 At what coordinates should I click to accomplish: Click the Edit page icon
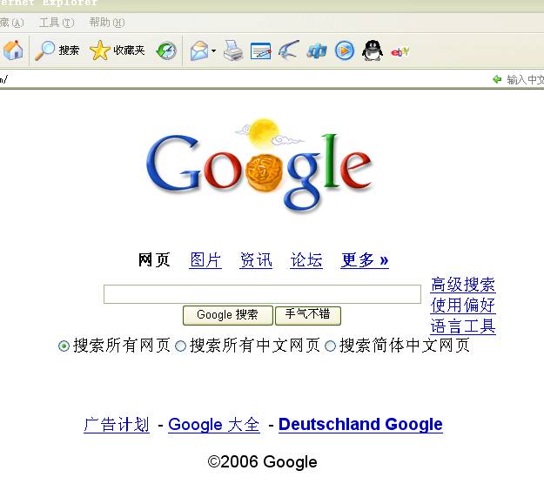(x=260, y=51)
